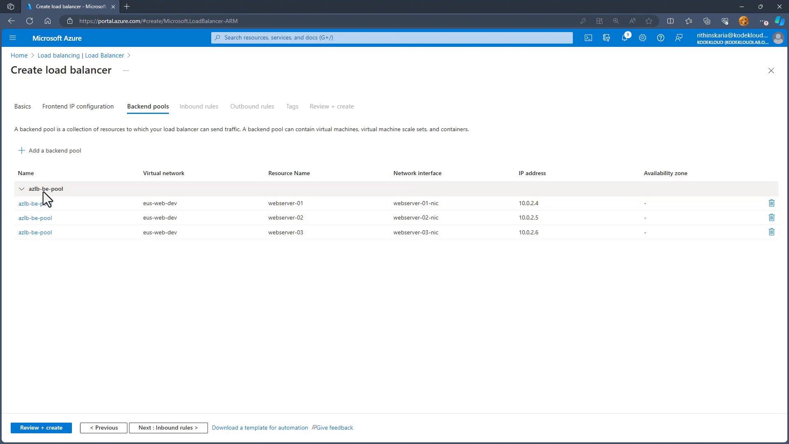Click Add a backend pool

[50, 150]
